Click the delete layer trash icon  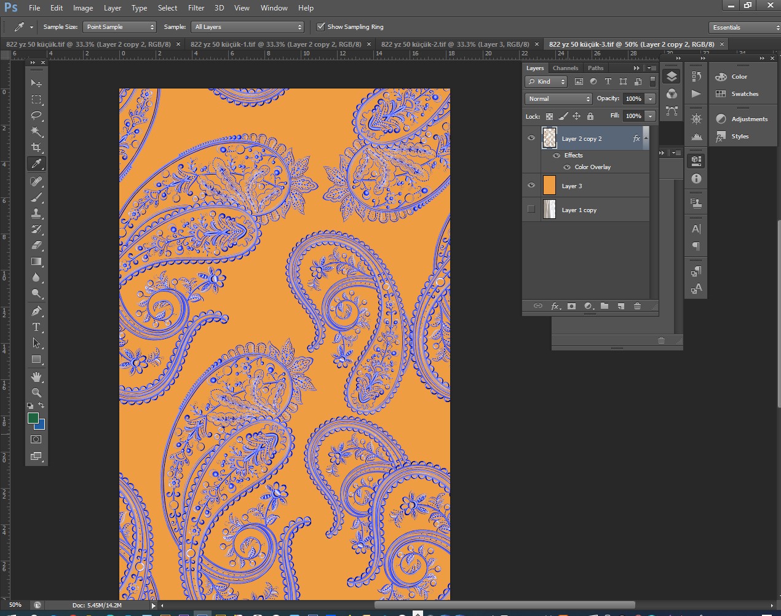click(637, 306)
